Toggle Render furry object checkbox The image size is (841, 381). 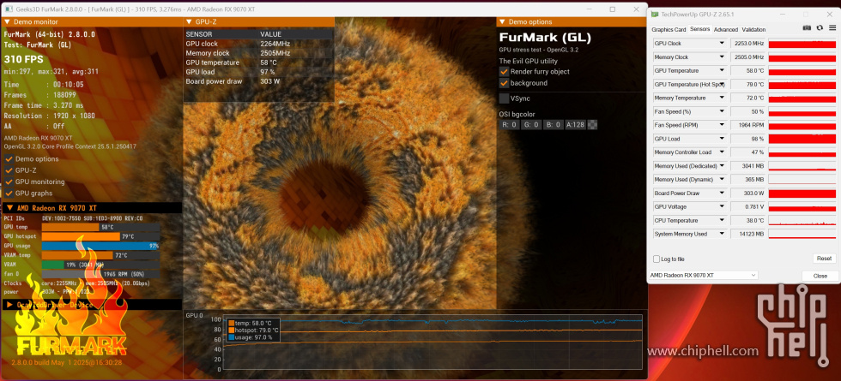pyautogui.click(x=505, y=72)
